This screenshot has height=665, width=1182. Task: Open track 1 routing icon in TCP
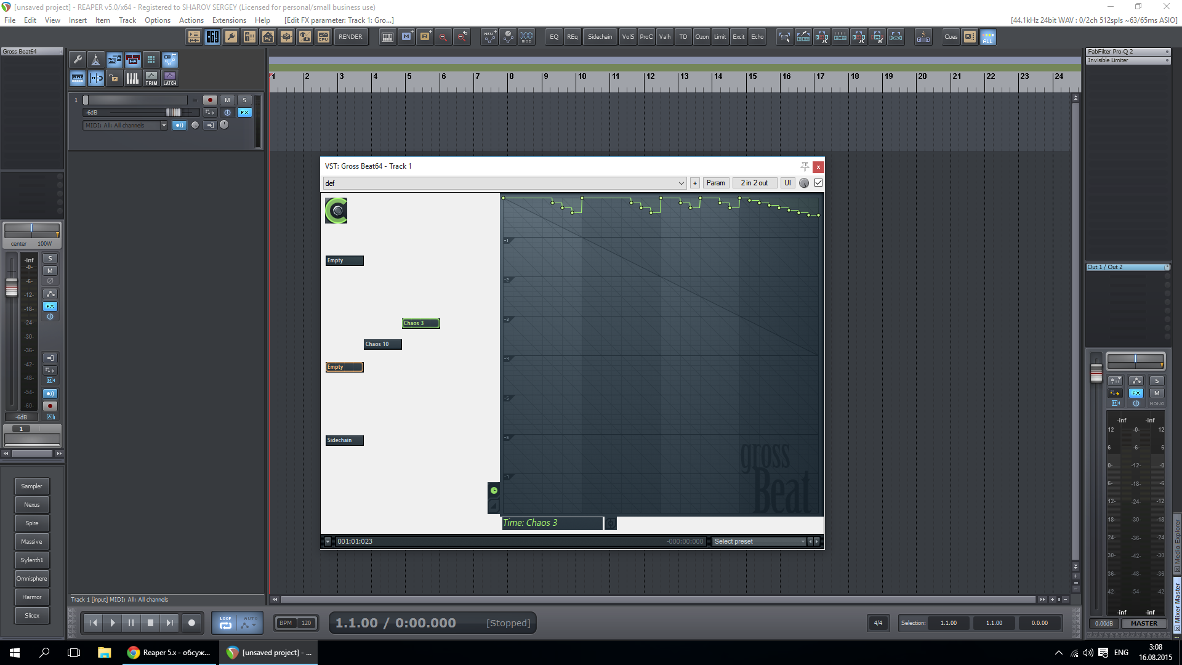pos(210,113)
